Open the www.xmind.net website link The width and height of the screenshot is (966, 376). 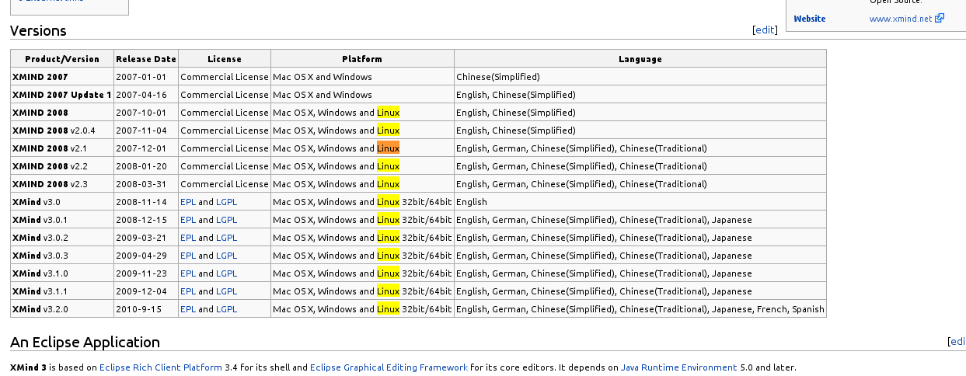click(x=900, y=19)
